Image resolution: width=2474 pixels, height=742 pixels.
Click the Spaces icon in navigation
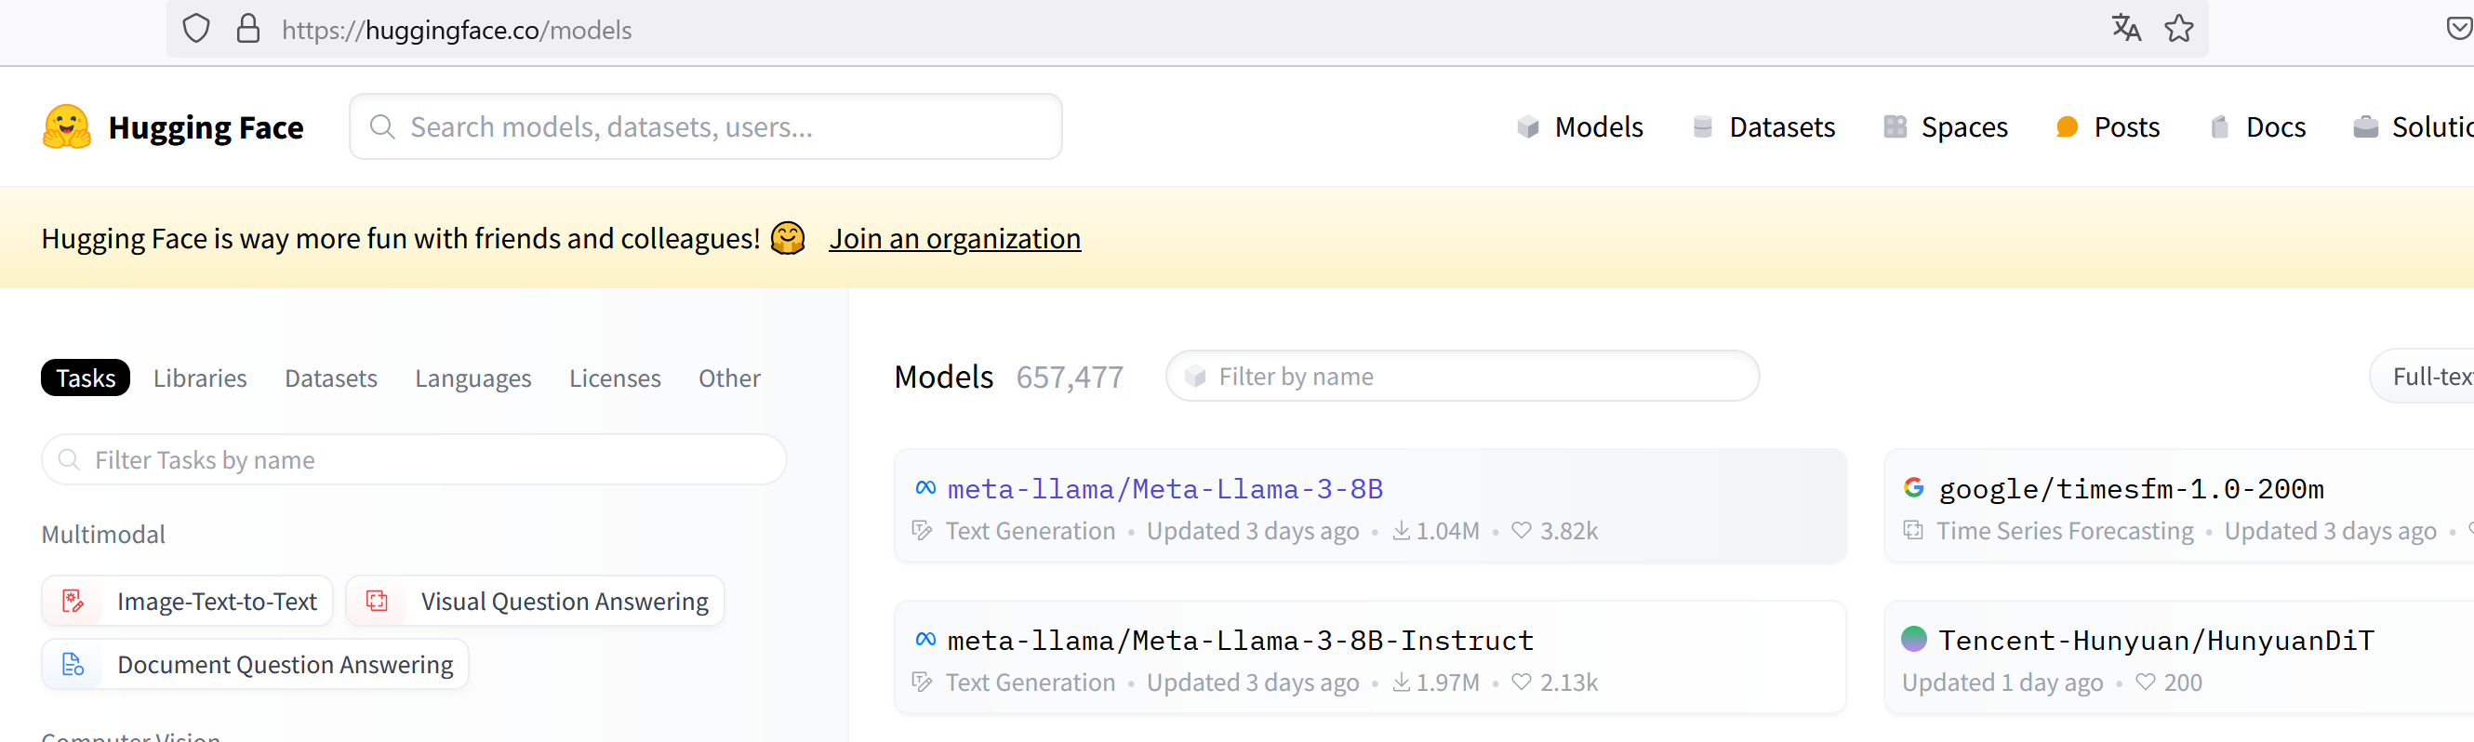(x=1895, y=126)
